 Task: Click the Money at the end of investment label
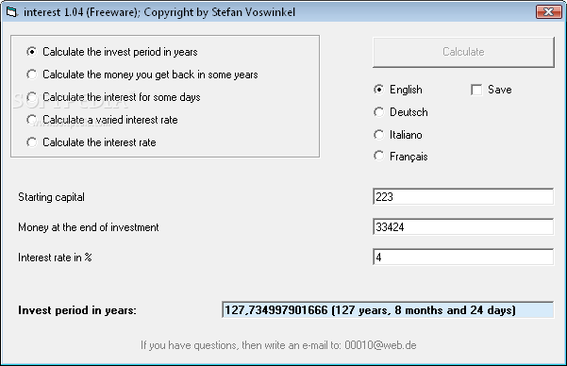(x=89, y=227)
